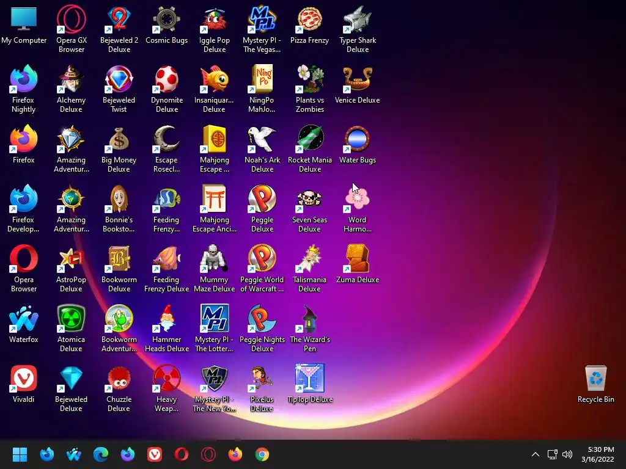Select Mahjong Escape Ancient torii gate icon
The width and height of the screenshot is (626, 469).
click(215, 198)
